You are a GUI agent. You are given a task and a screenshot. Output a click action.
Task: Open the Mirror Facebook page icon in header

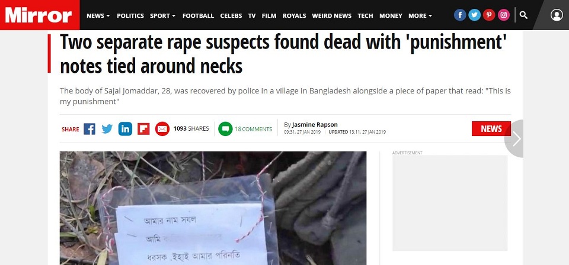pos(460,15)
